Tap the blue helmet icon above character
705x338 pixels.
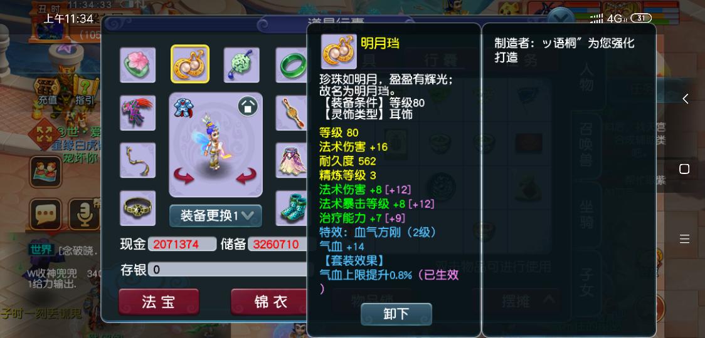tap(184, 109)
